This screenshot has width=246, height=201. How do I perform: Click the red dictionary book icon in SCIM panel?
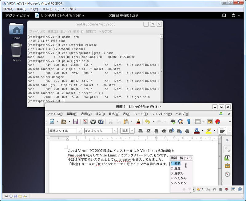point(227,189)
